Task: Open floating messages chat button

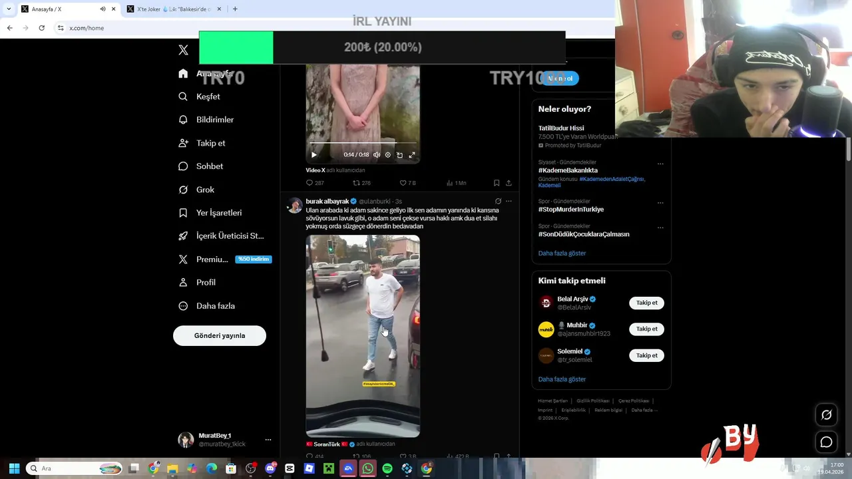Action: [x=826, y=442]
